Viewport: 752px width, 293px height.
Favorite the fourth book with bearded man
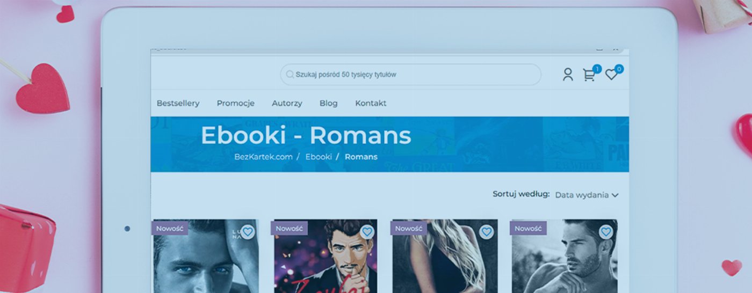click(606, 232)
